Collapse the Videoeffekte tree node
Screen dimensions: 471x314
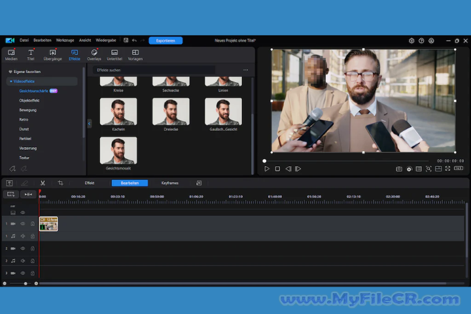click(x=11, y=81)
